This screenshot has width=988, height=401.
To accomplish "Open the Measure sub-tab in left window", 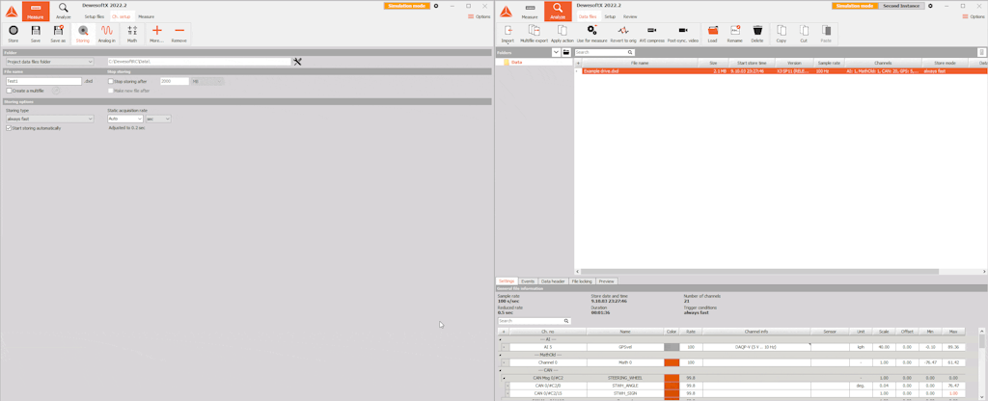I will [146, 16].
